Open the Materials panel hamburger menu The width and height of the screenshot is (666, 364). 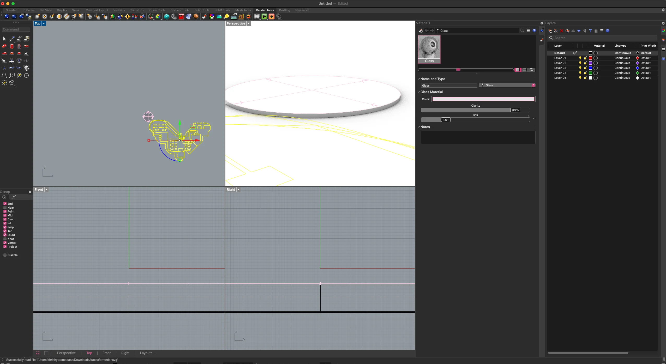pos(528,31)
